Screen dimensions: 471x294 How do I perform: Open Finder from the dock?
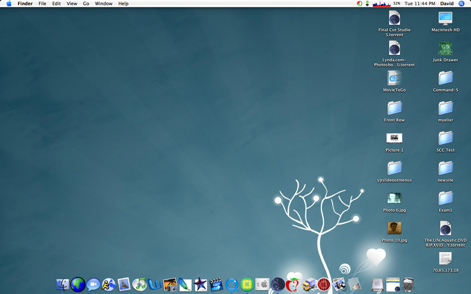click(62, 285)
